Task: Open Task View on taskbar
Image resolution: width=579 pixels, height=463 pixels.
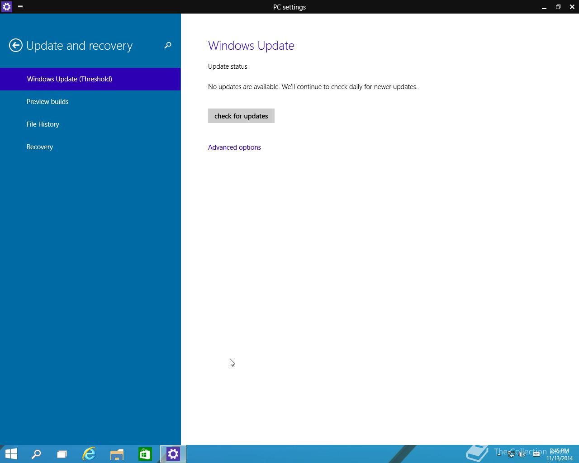Action: click(x=62, y=454)
